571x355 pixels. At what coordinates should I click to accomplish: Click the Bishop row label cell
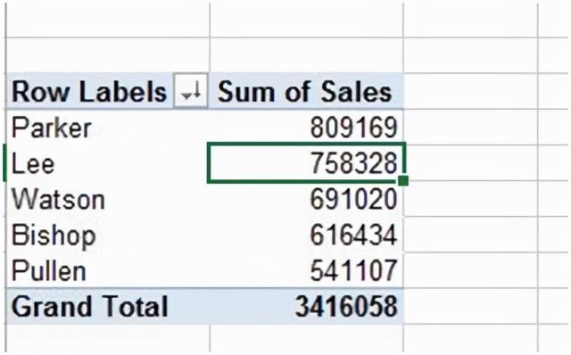107,234
